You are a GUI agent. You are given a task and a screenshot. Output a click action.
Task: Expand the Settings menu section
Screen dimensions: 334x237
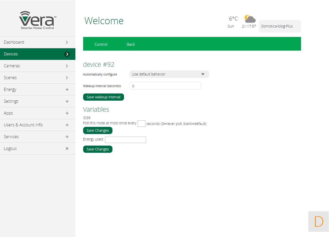[x=67, y=101]
